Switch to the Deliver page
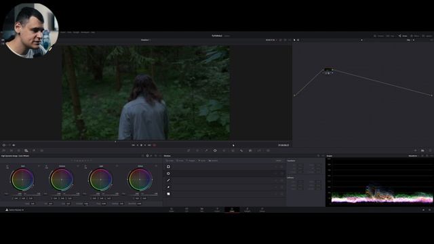 [x=262, y=209]
